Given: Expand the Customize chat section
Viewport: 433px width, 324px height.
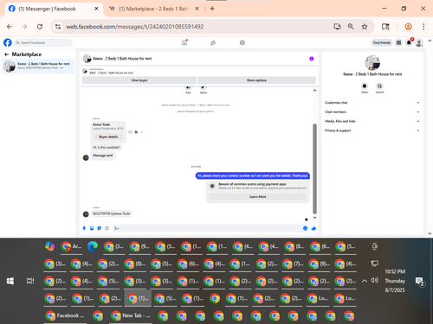Looking at the screenshot, I should coord(372,103).
